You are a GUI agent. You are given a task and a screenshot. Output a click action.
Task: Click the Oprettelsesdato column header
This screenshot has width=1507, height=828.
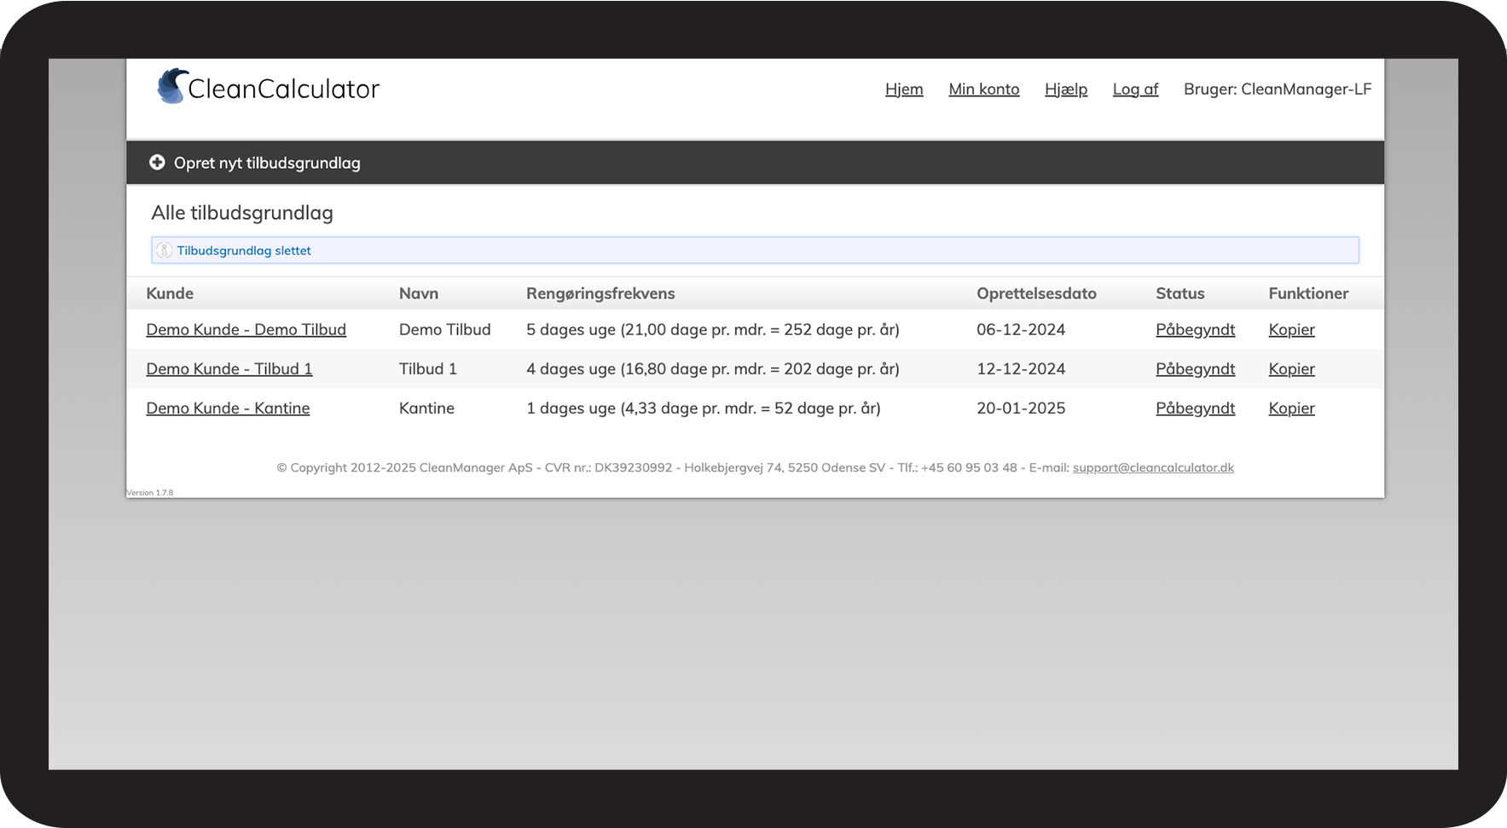pyautogui.click(x=1036, y=293)
